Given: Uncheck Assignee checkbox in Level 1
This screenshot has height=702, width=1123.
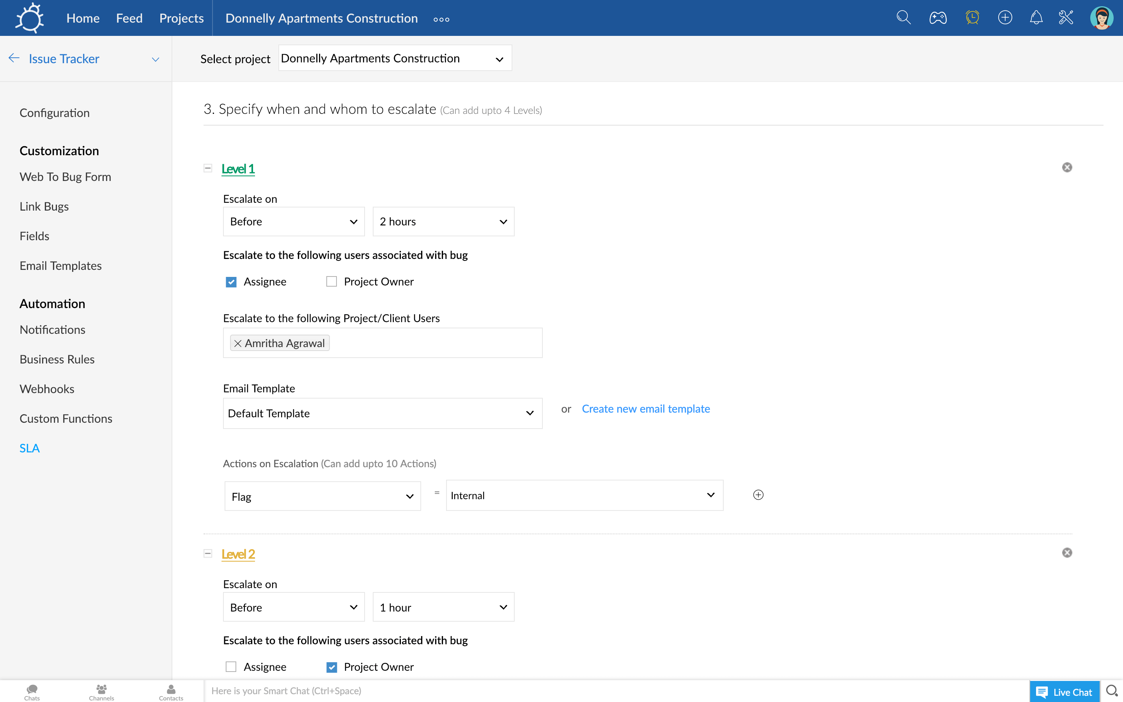Looking at the screenshot, I should click(x=231, y=282).
